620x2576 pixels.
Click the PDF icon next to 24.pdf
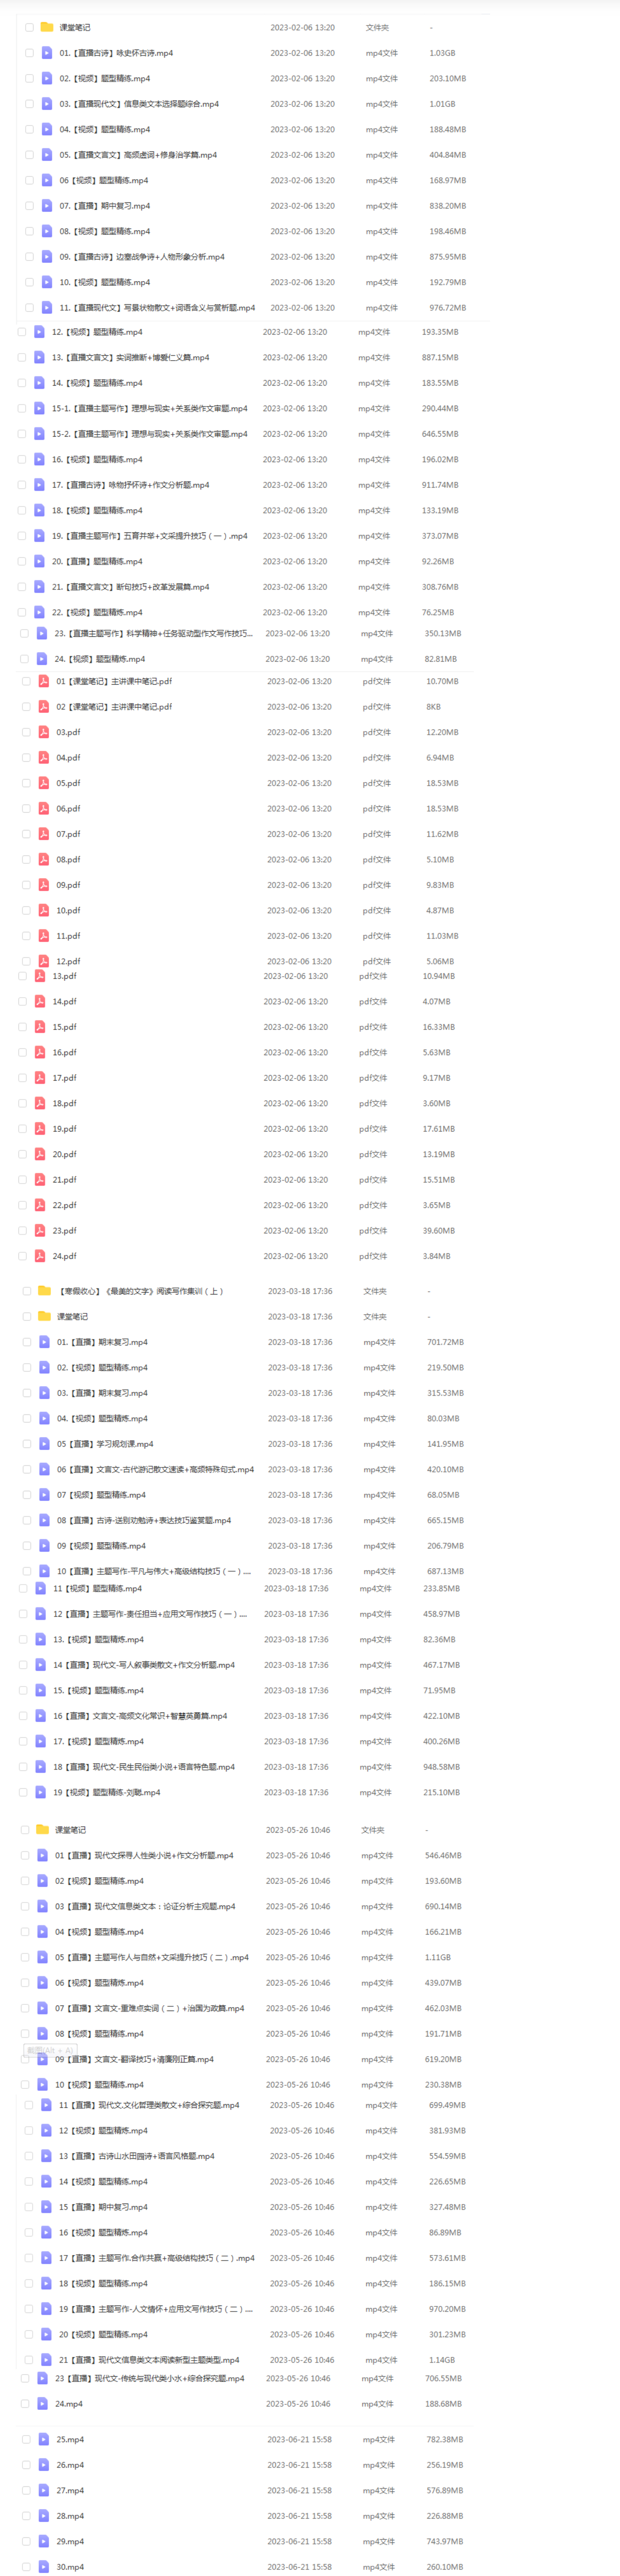(x=40, y=1256)
